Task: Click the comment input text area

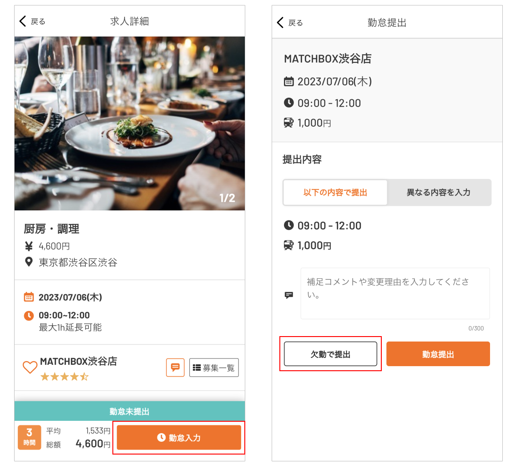Action: click(x=395, y=293)
